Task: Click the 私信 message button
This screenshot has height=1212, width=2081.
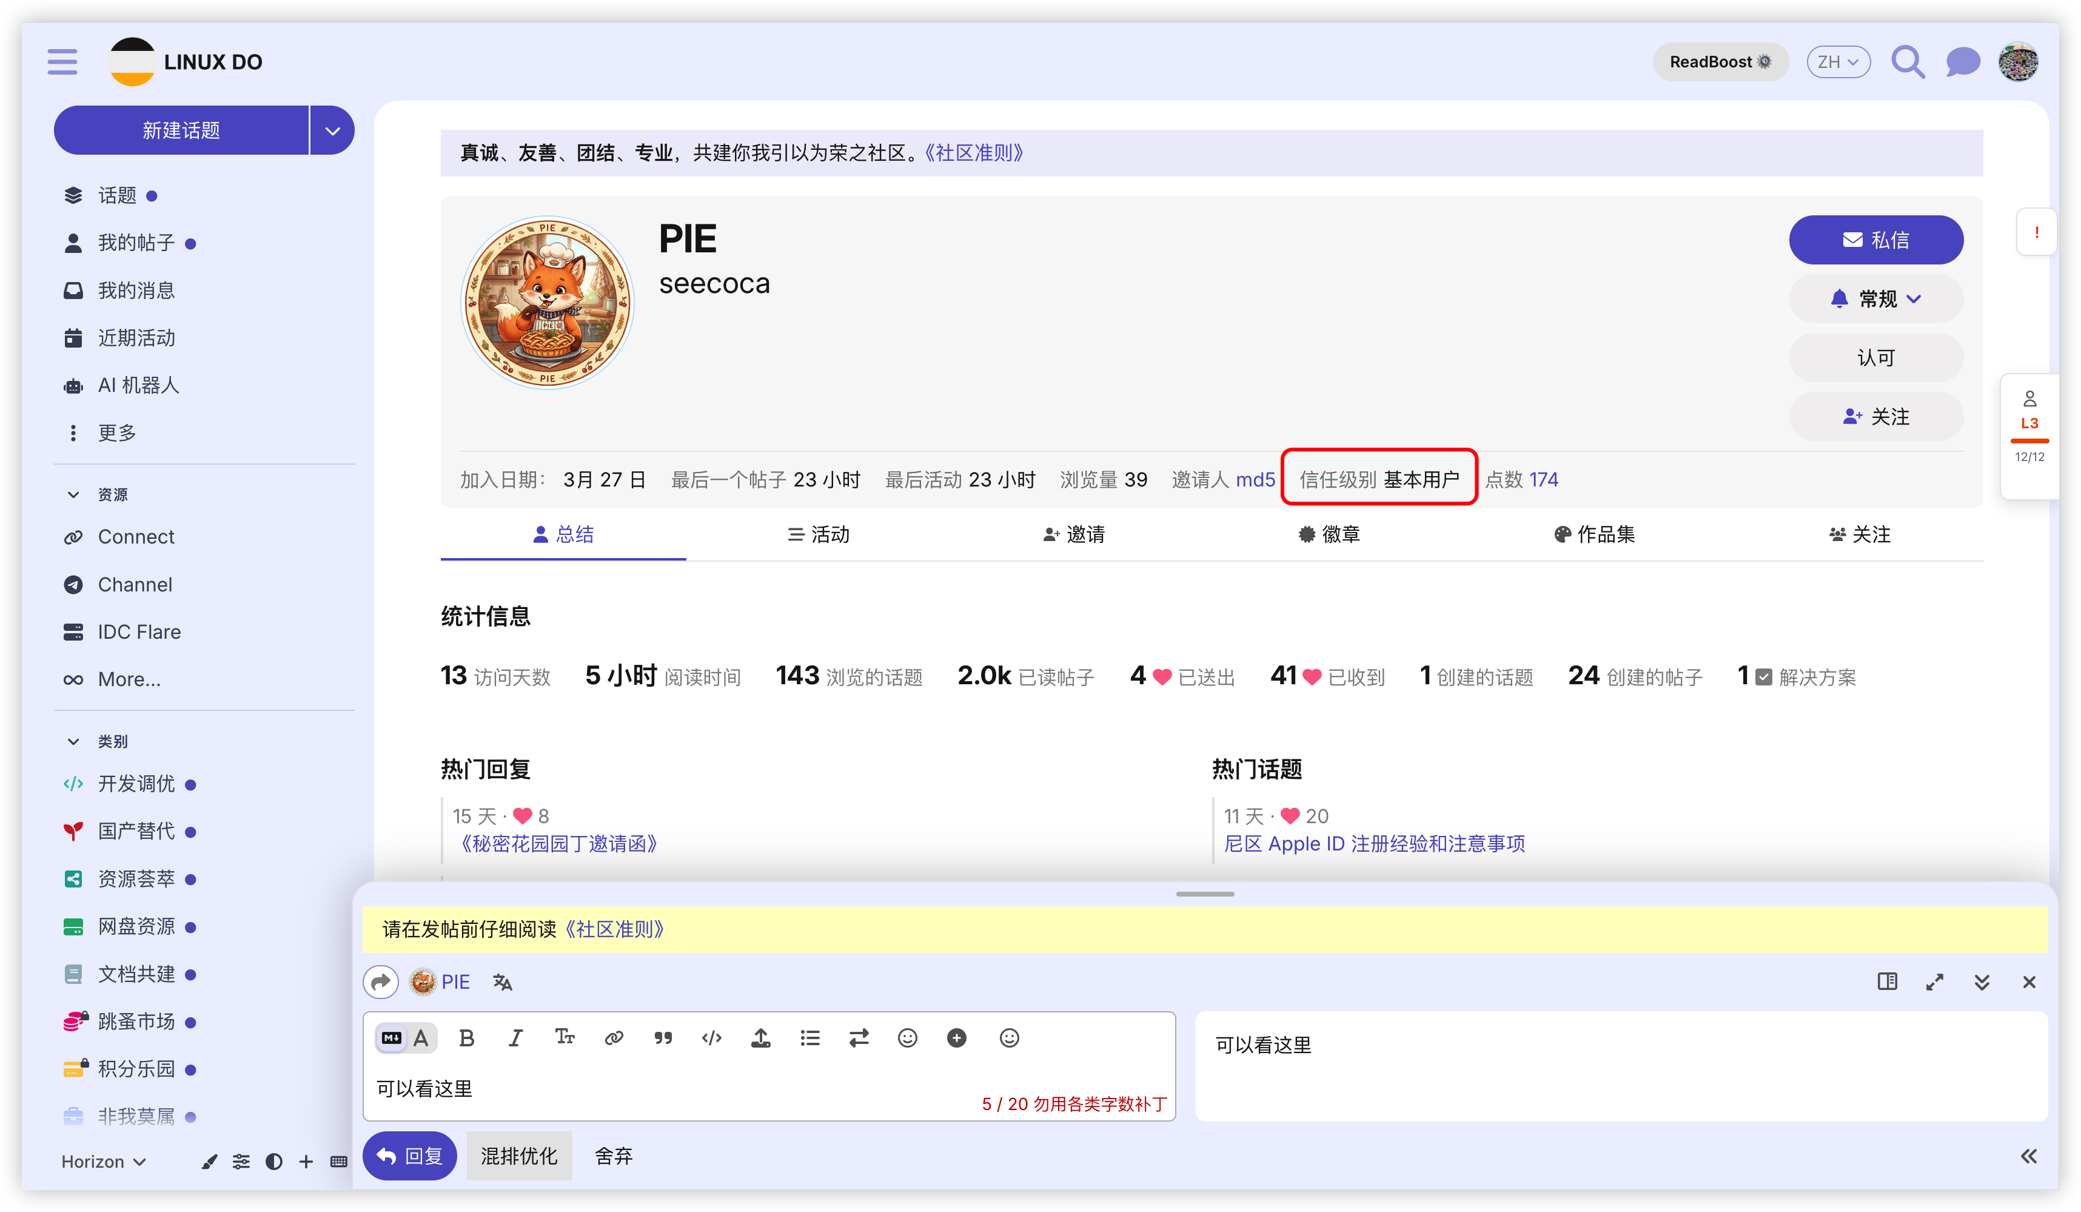Action: [1875, 240]
